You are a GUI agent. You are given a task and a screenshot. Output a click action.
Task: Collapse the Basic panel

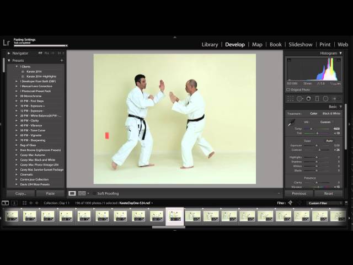click(x=341, y=107)
